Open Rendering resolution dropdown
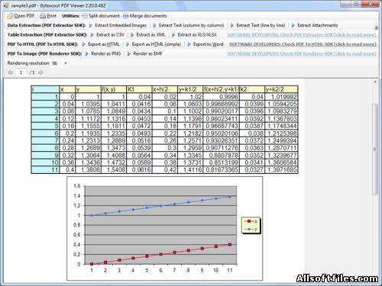This screenshot has height=286, width=382. (x=66, y=63)
